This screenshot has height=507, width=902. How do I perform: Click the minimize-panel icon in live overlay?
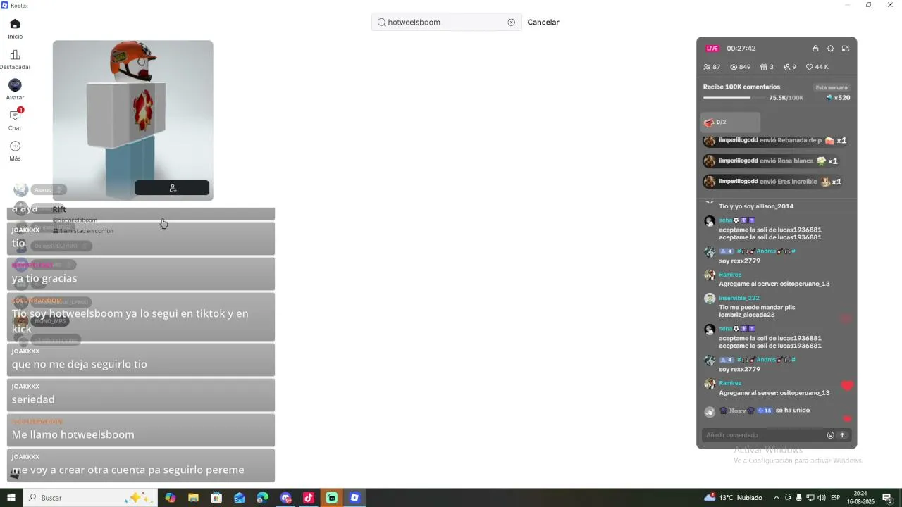(846, 49)
